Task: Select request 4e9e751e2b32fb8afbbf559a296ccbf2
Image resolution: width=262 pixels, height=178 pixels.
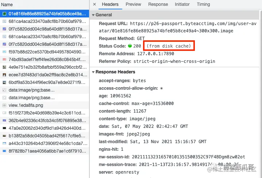Action: [45, 67]
